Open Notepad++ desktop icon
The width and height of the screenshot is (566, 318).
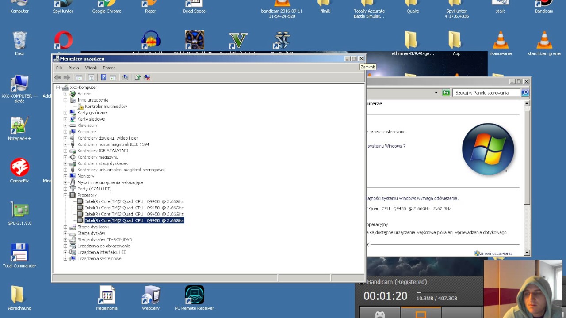(x=19, y=129)
